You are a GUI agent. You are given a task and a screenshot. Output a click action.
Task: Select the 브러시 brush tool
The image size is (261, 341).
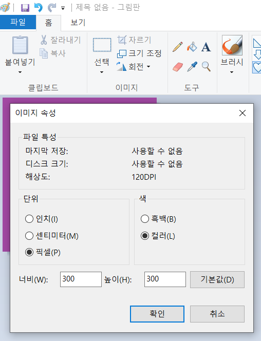[232, 45]
